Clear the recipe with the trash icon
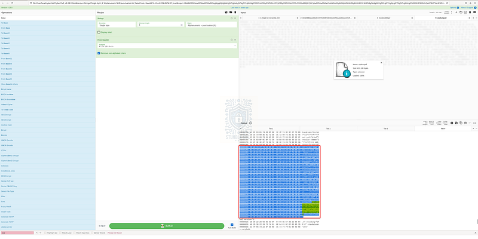This screenshot has height=239, width=478. tap(235, 12)
